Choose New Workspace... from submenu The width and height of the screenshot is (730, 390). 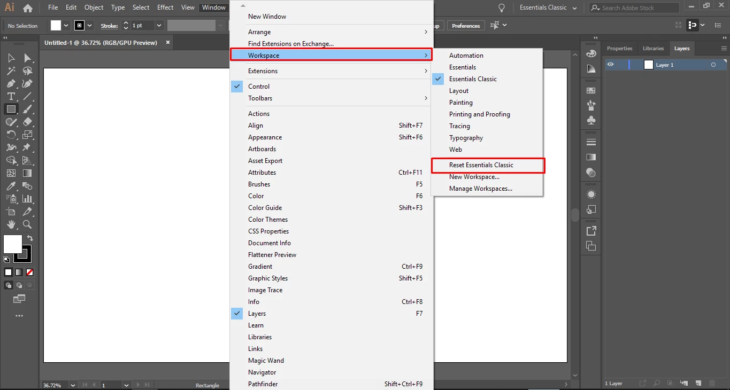474,177
